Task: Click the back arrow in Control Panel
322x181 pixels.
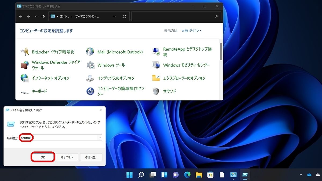Action: pos(21,16)
